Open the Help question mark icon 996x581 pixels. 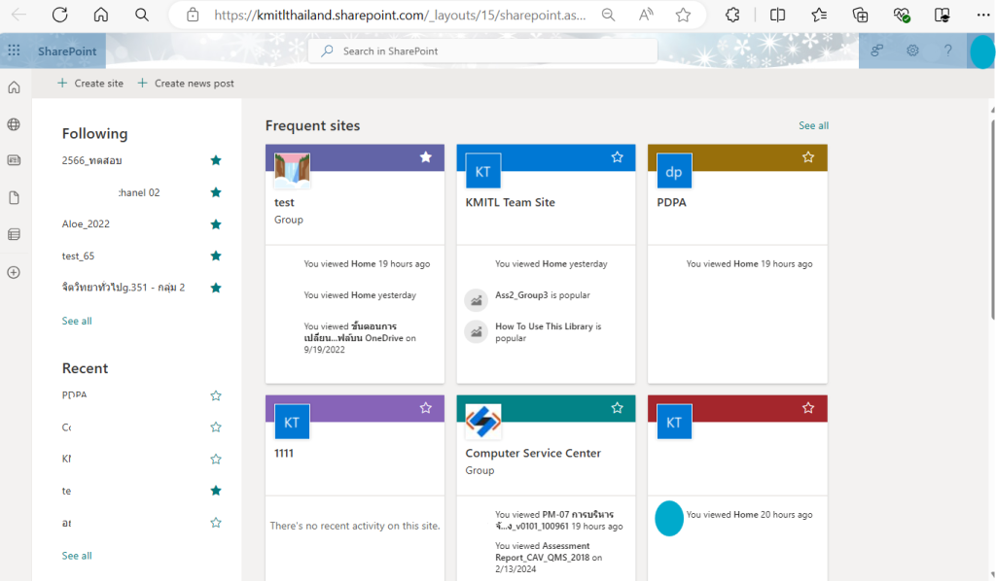pos(946,51)
